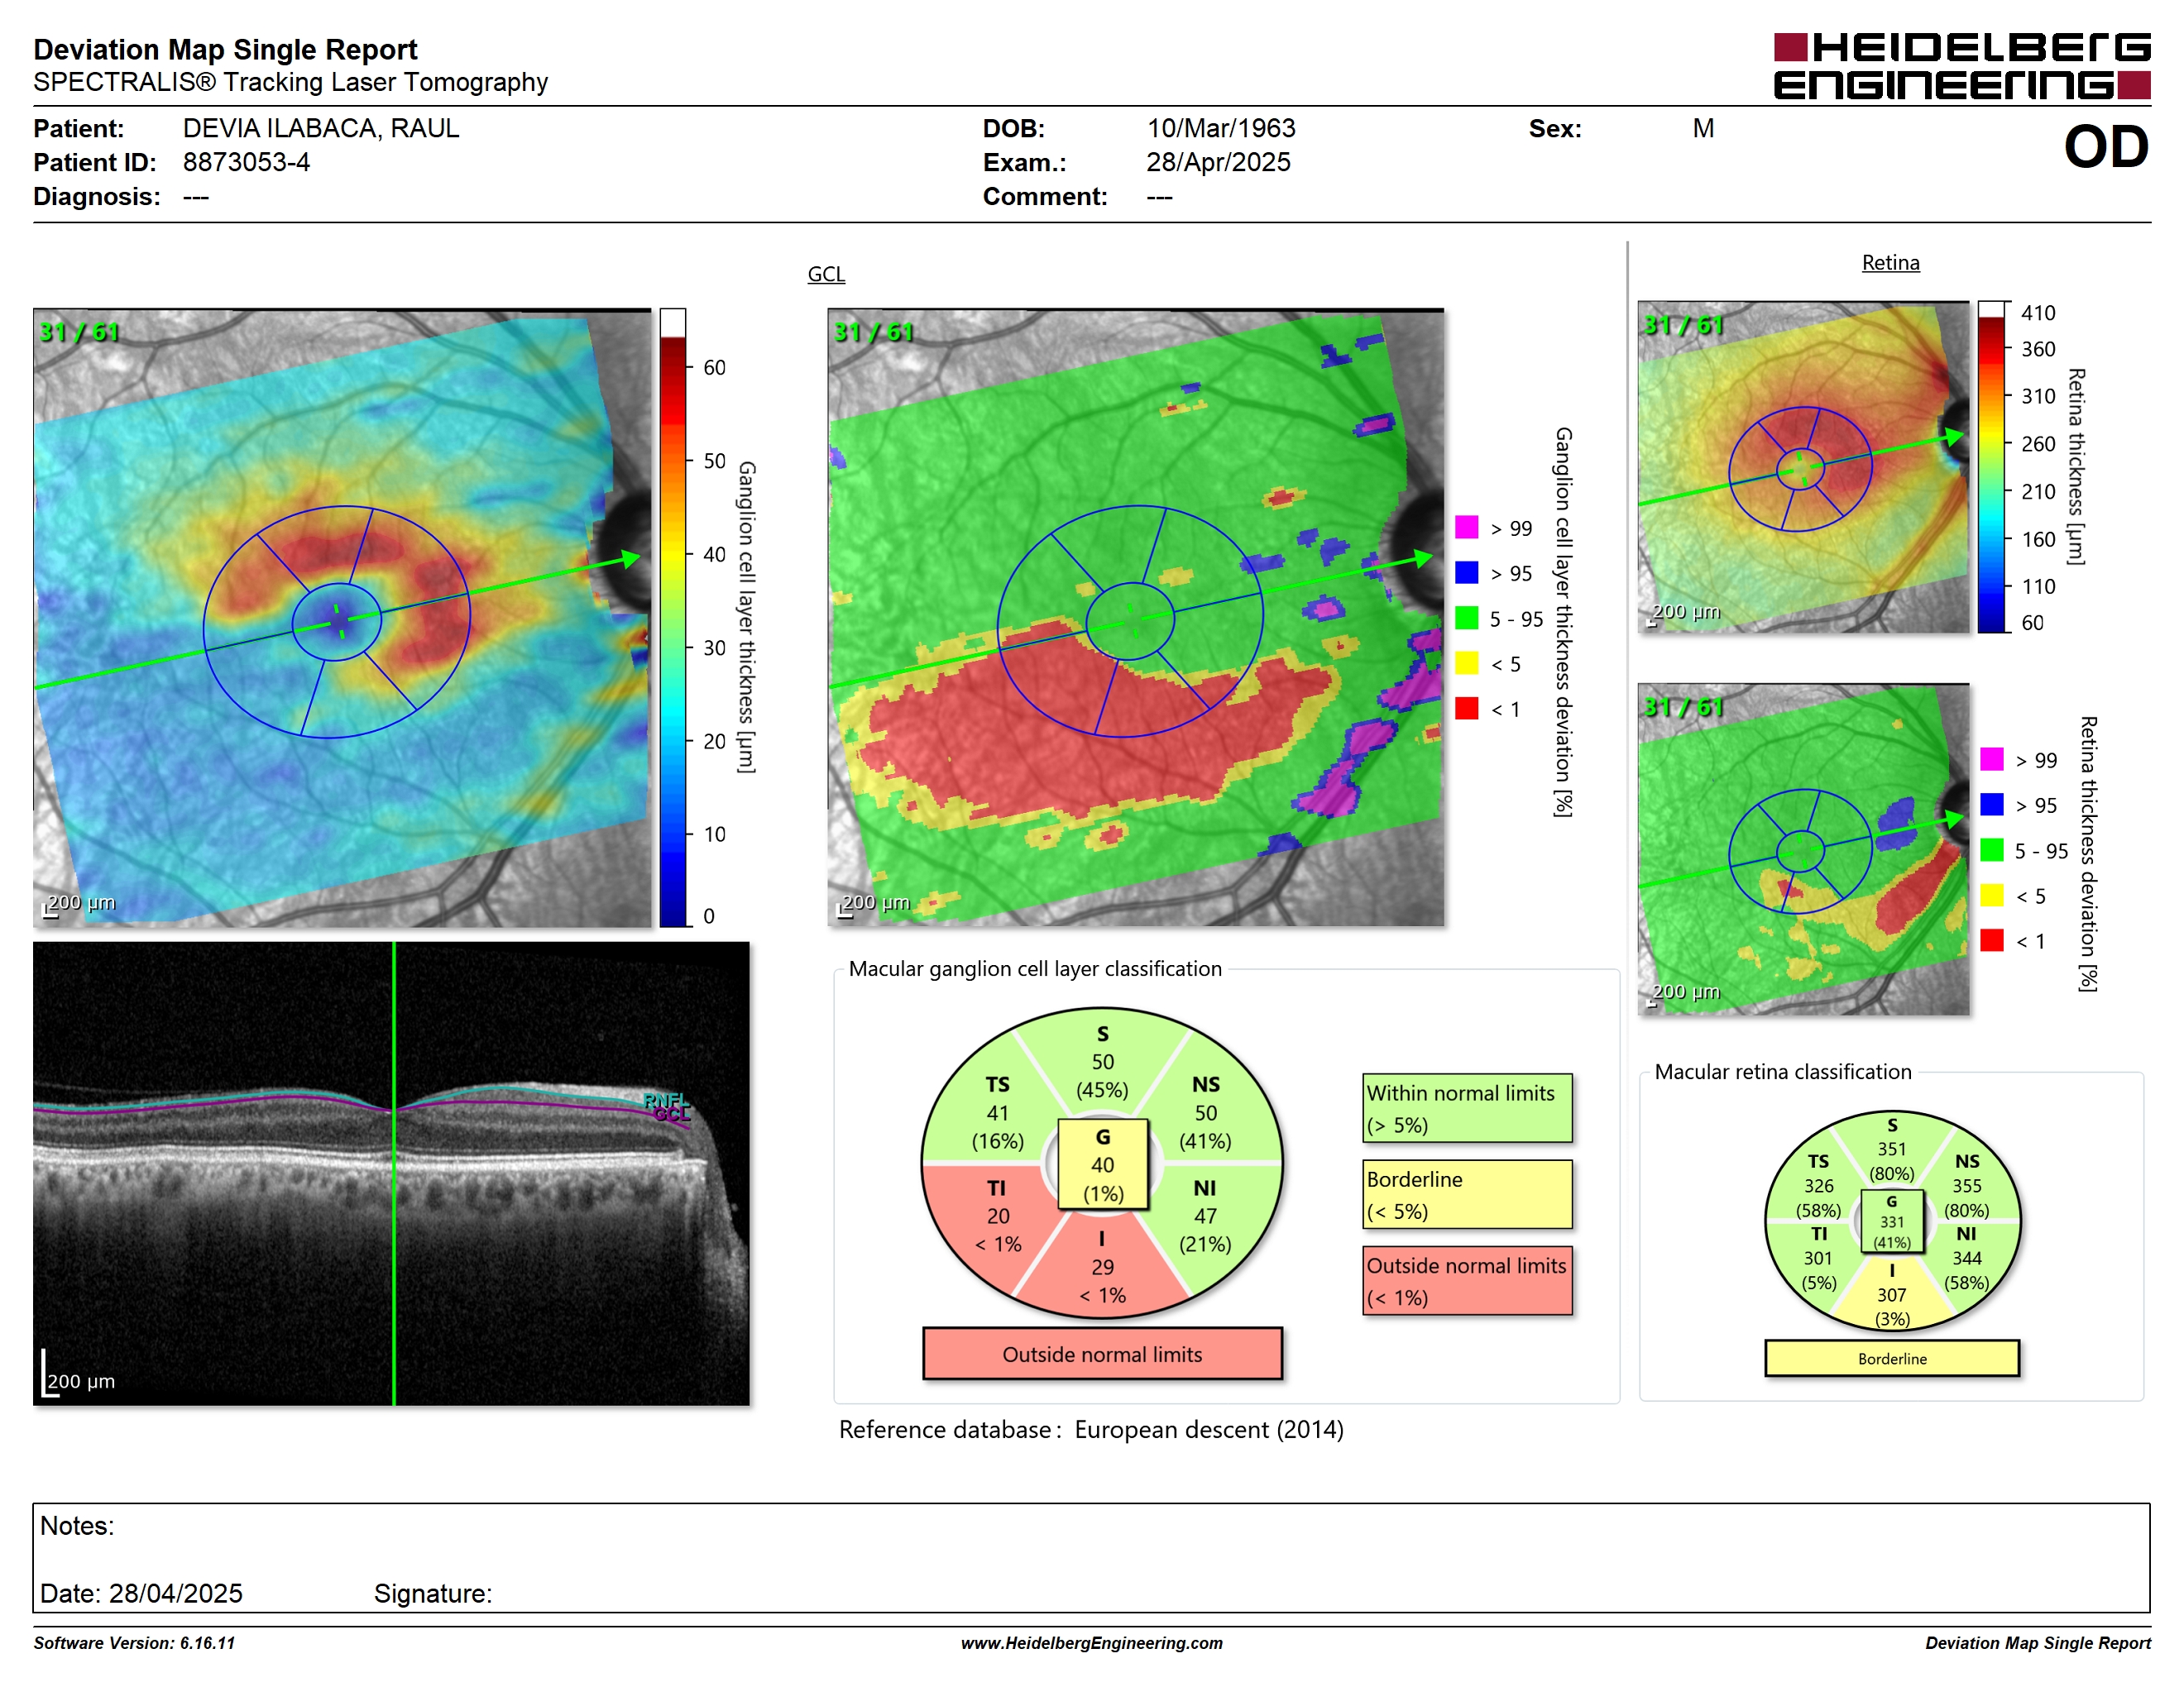Click green 5 - 95 swatch in retina deviation legend

[x=1991, y=849]
